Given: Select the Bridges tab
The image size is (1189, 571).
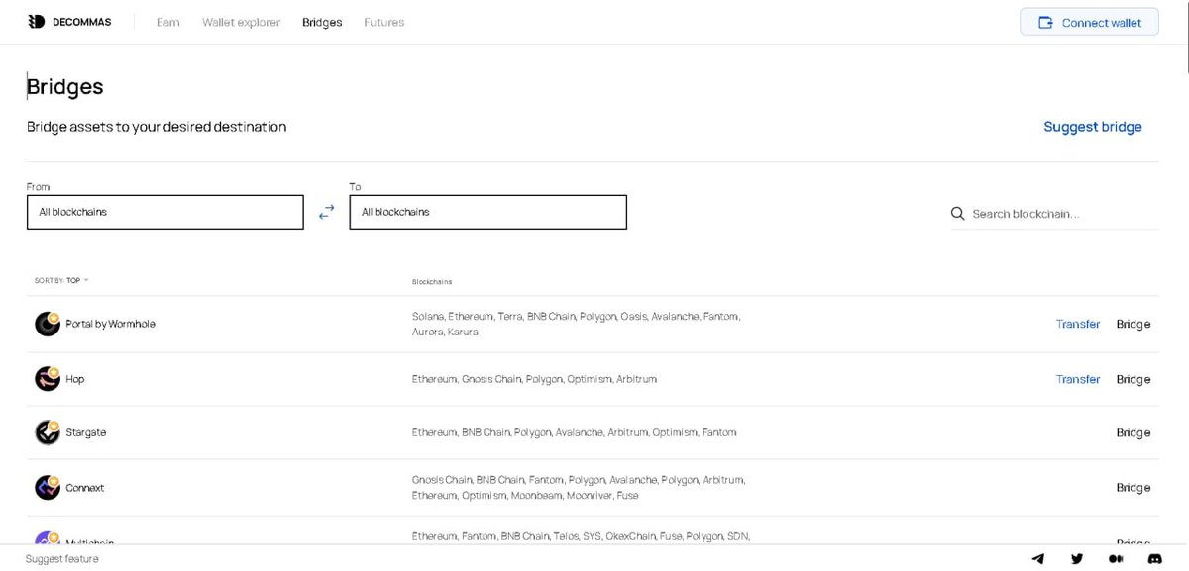Looking at the screenshot, I should coord(322,22).
